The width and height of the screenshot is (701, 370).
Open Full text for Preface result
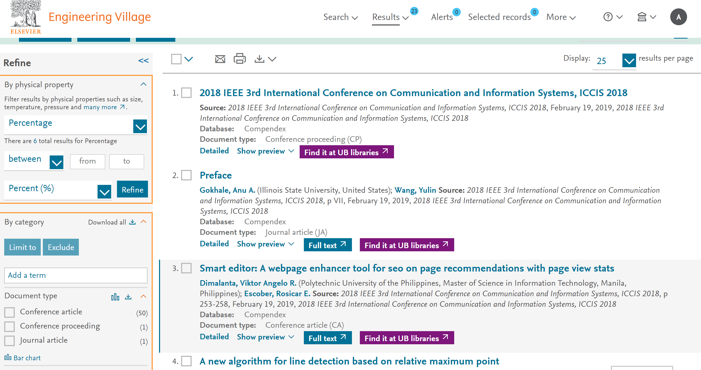pyautogui.click(x=328, y=245)
